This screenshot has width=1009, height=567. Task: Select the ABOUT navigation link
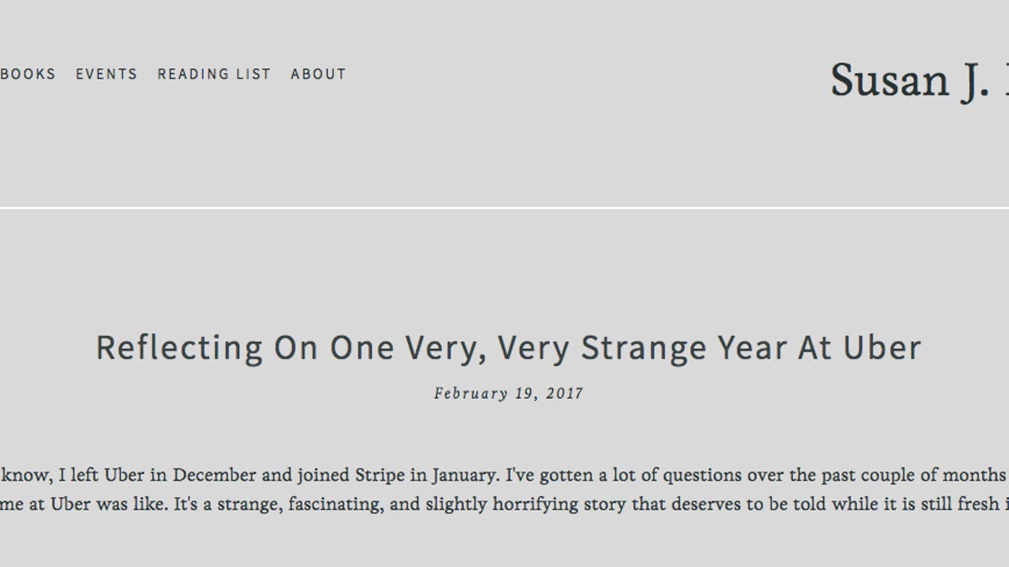[x=318, y=74]
